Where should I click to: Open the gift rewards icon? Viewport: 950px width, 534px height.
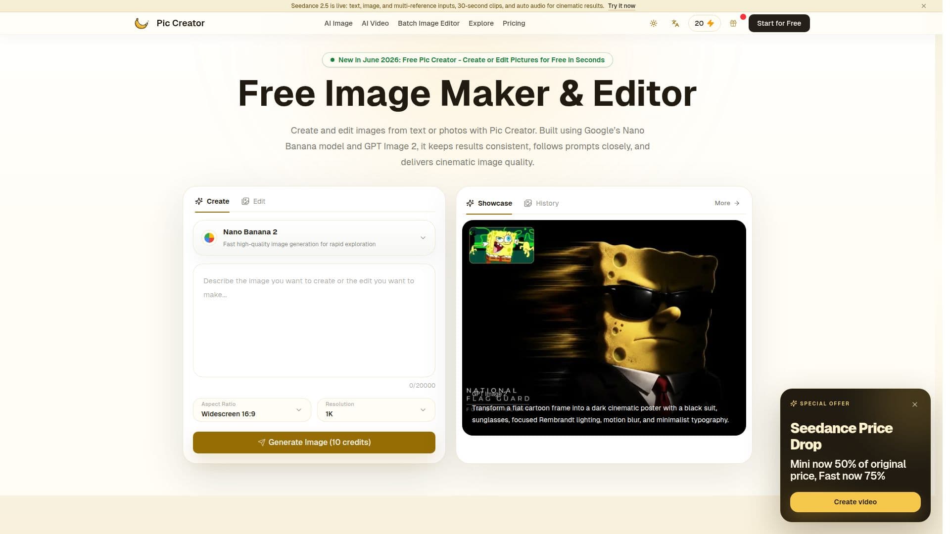point(733,23)
